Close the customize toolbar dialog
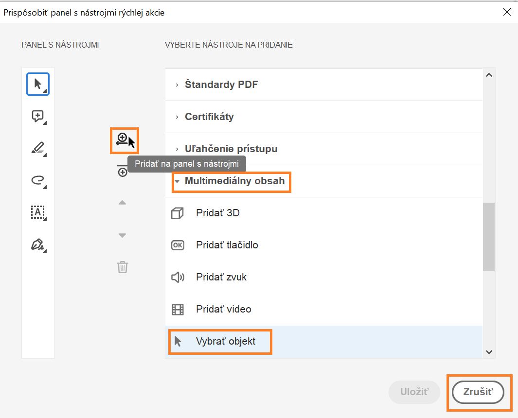The width and height of the screenshot is (518, 418). pos(506,12)
